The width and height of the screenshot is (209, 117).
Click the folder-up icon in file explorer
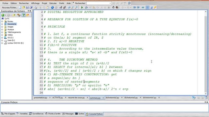[14, 15]
